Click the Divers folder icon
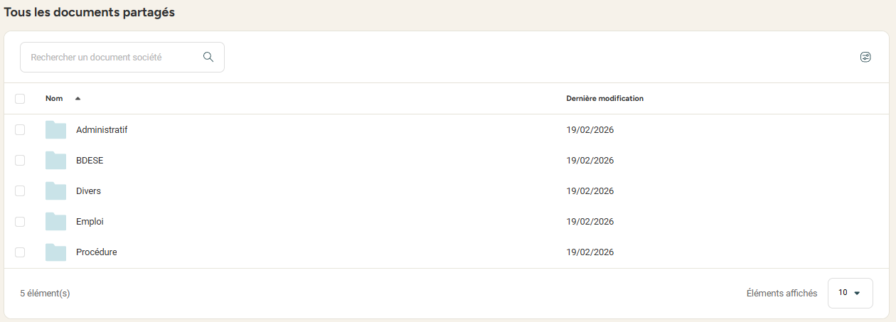 coord(55,190)
